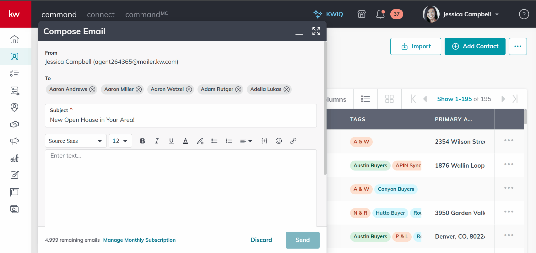Screen dimensions: 536x253
Task: Go to last page of contacts
Action: click(515, 99)
